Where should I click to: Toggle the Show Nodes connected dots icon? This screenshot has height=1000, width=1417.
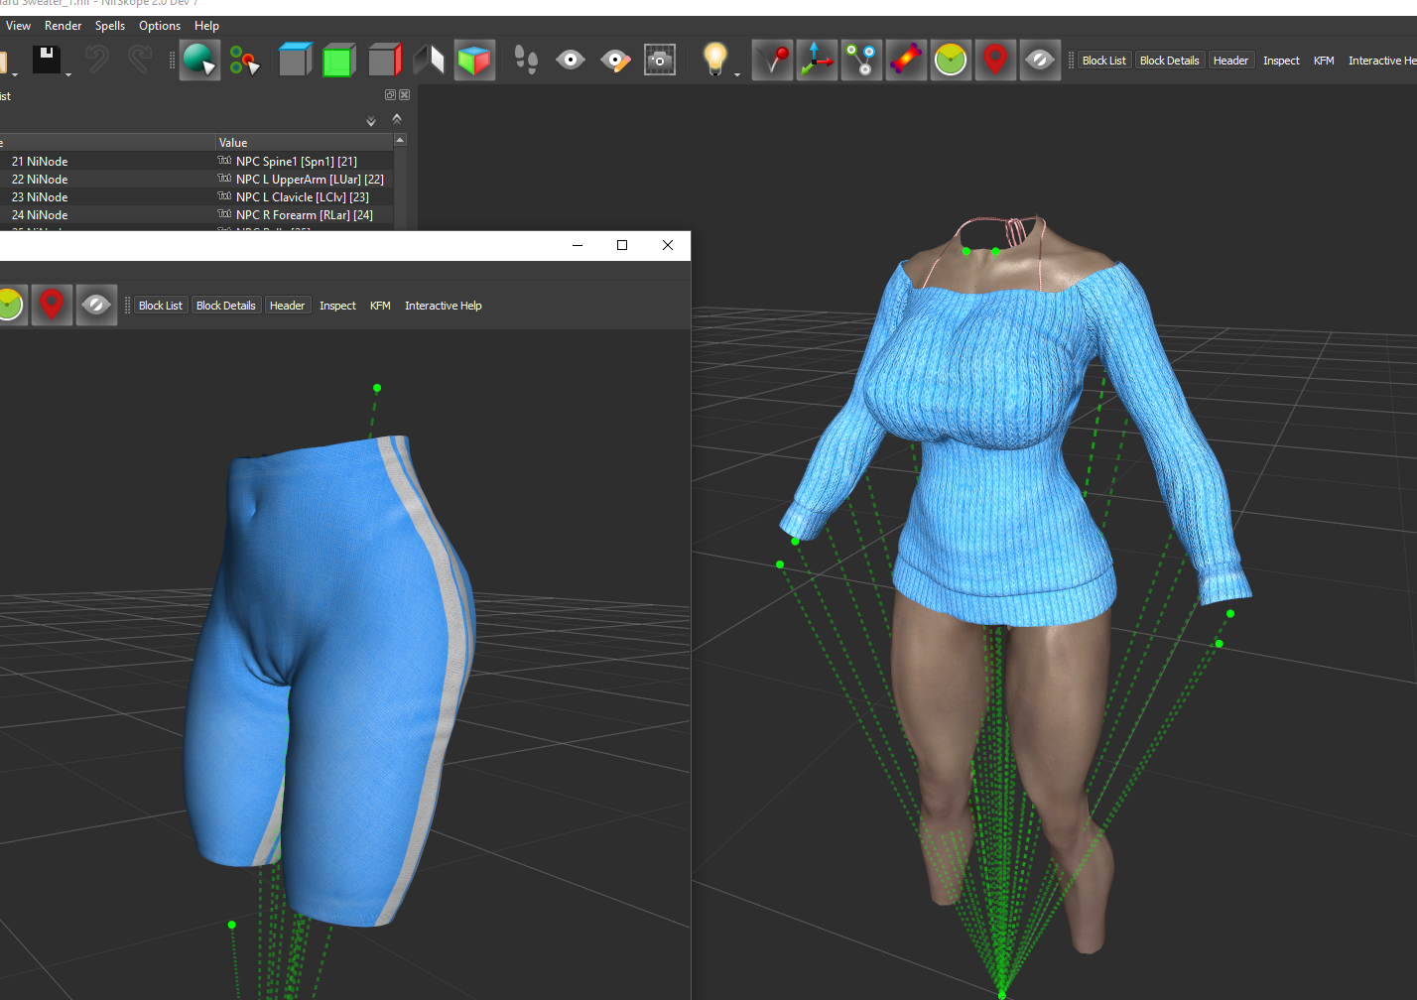pos(861,61)
